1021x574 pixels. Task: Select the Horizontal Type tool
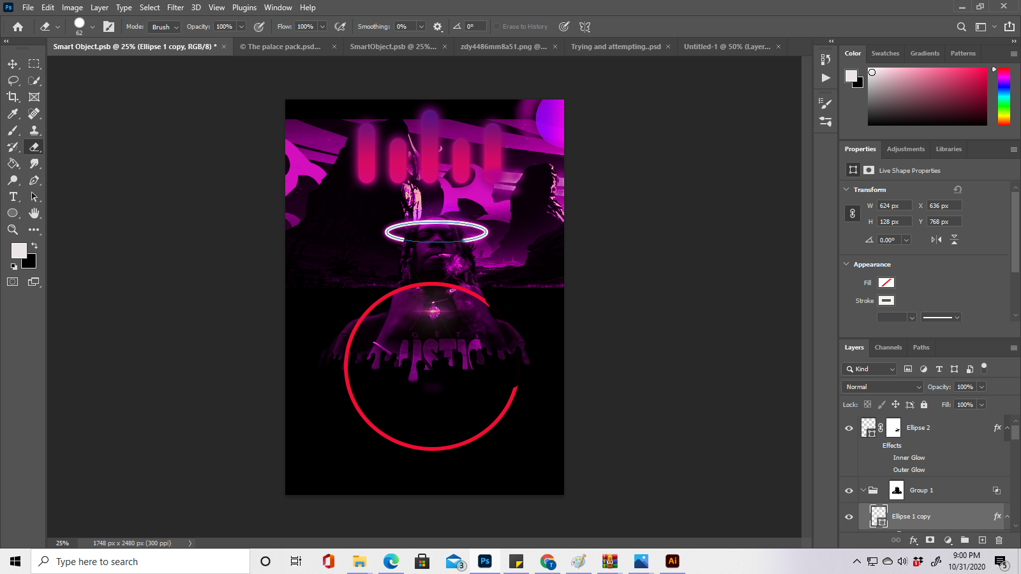coord(13,196)
